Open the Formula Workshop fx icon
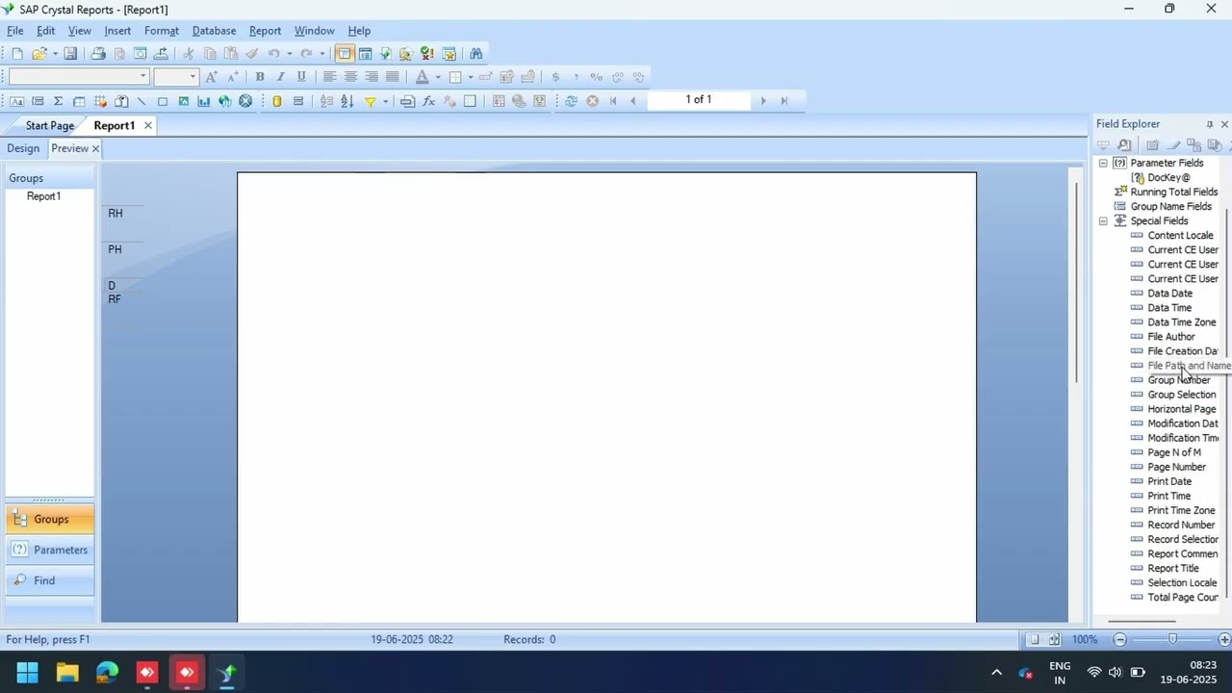1232x693 pixels. click(x=428, y=101)
